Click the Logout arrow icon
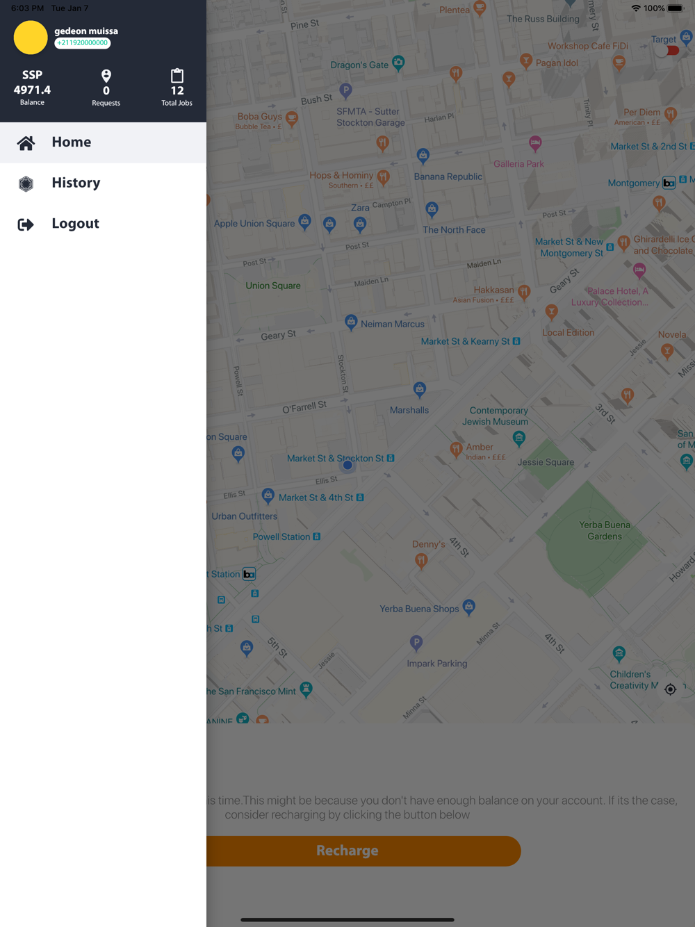This screenshot has width=695, height=927. pyautogui.click(x=26, y=224)
